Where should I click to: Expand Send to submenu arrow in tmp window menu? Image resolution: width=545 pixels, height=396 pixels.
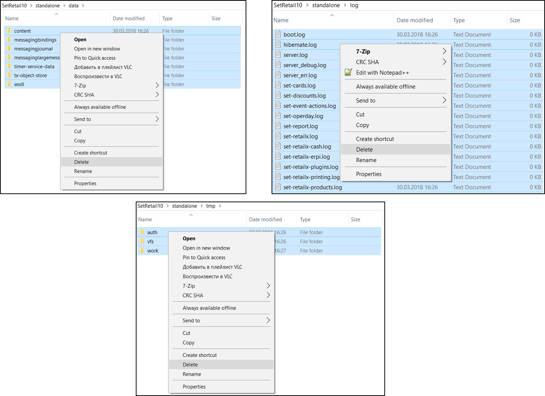tap(268, 320)
